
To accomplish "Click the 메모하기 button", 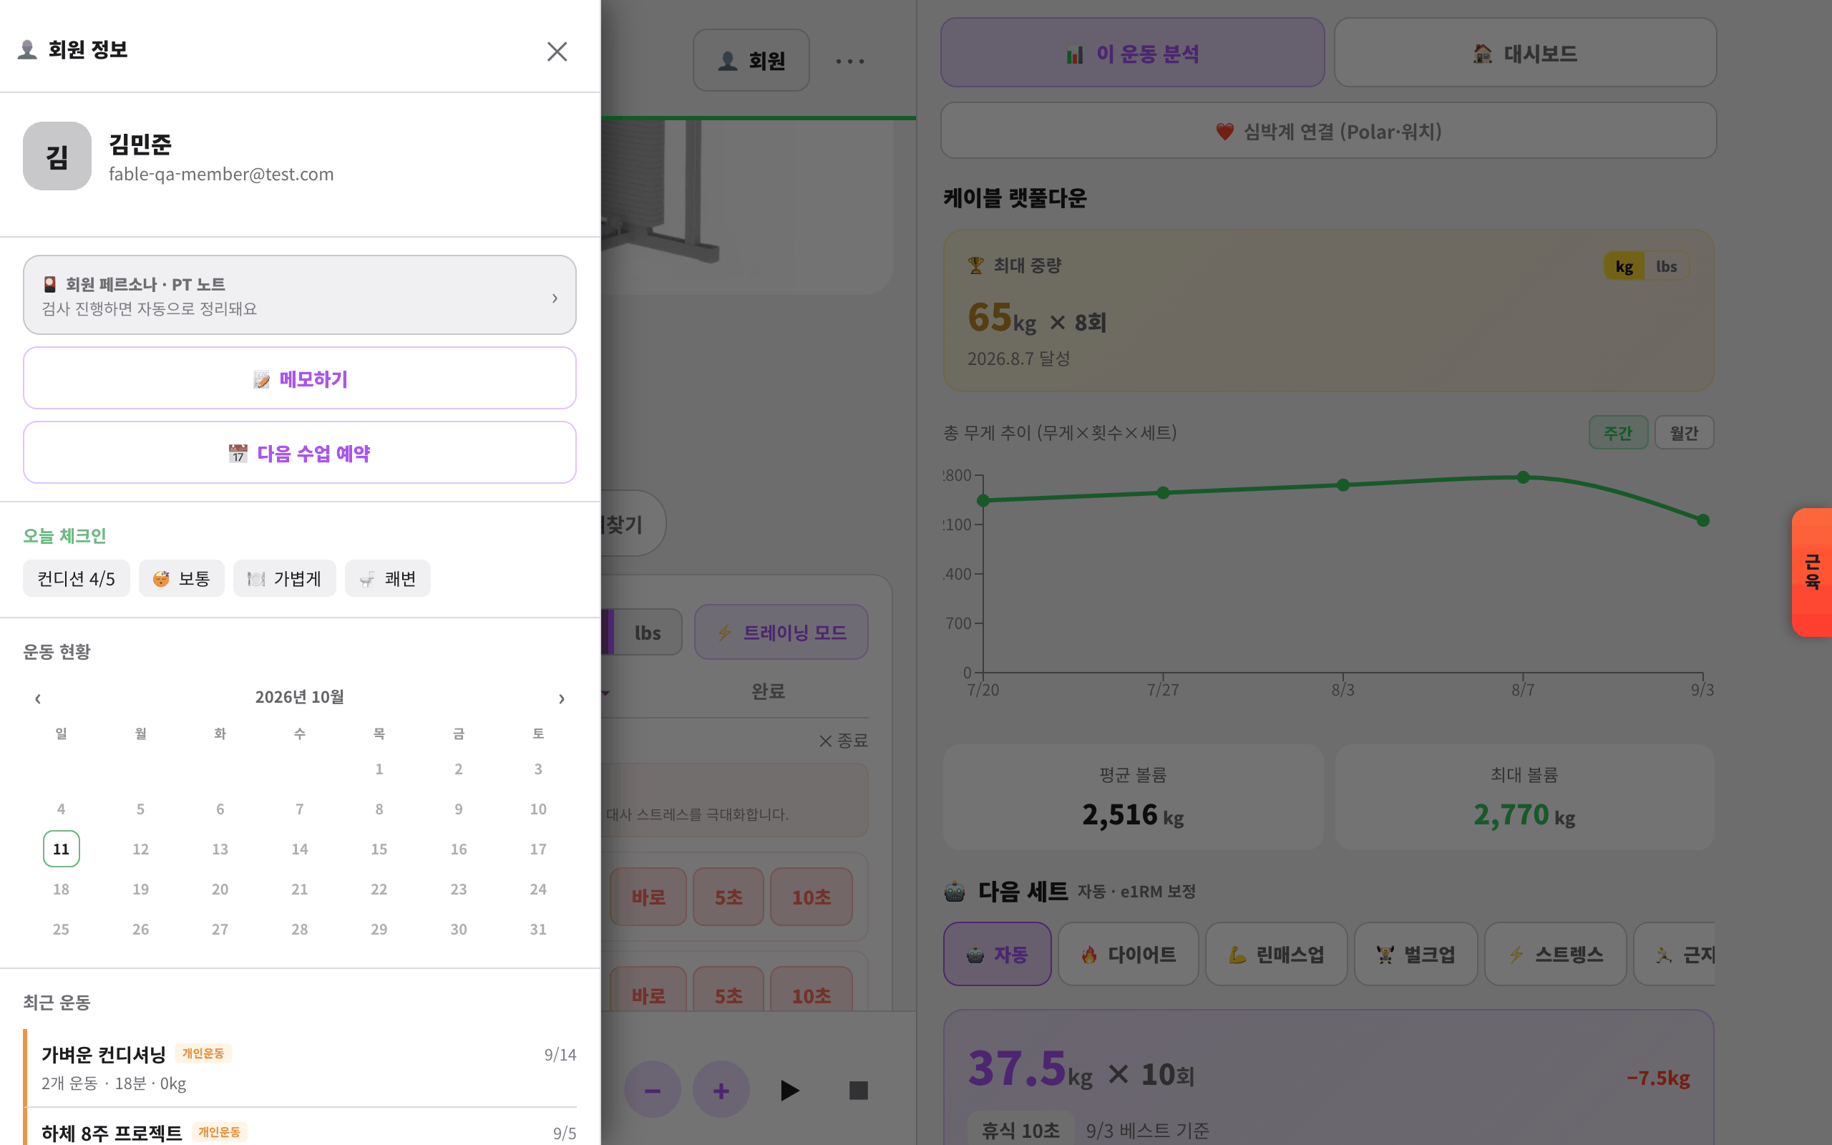I will 299,378.
